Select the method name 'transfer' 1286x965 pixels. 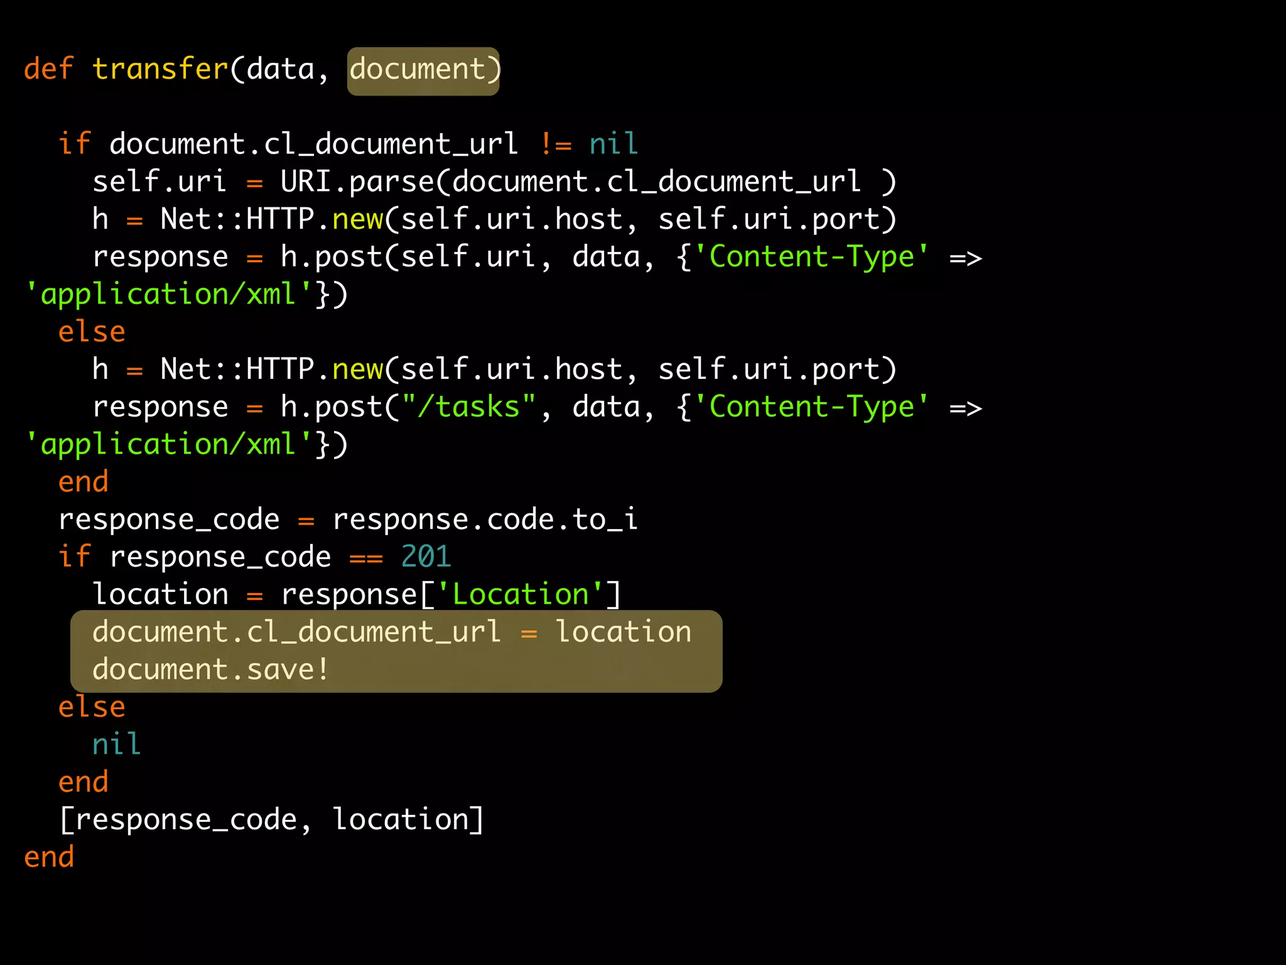[x=160, y=68]
